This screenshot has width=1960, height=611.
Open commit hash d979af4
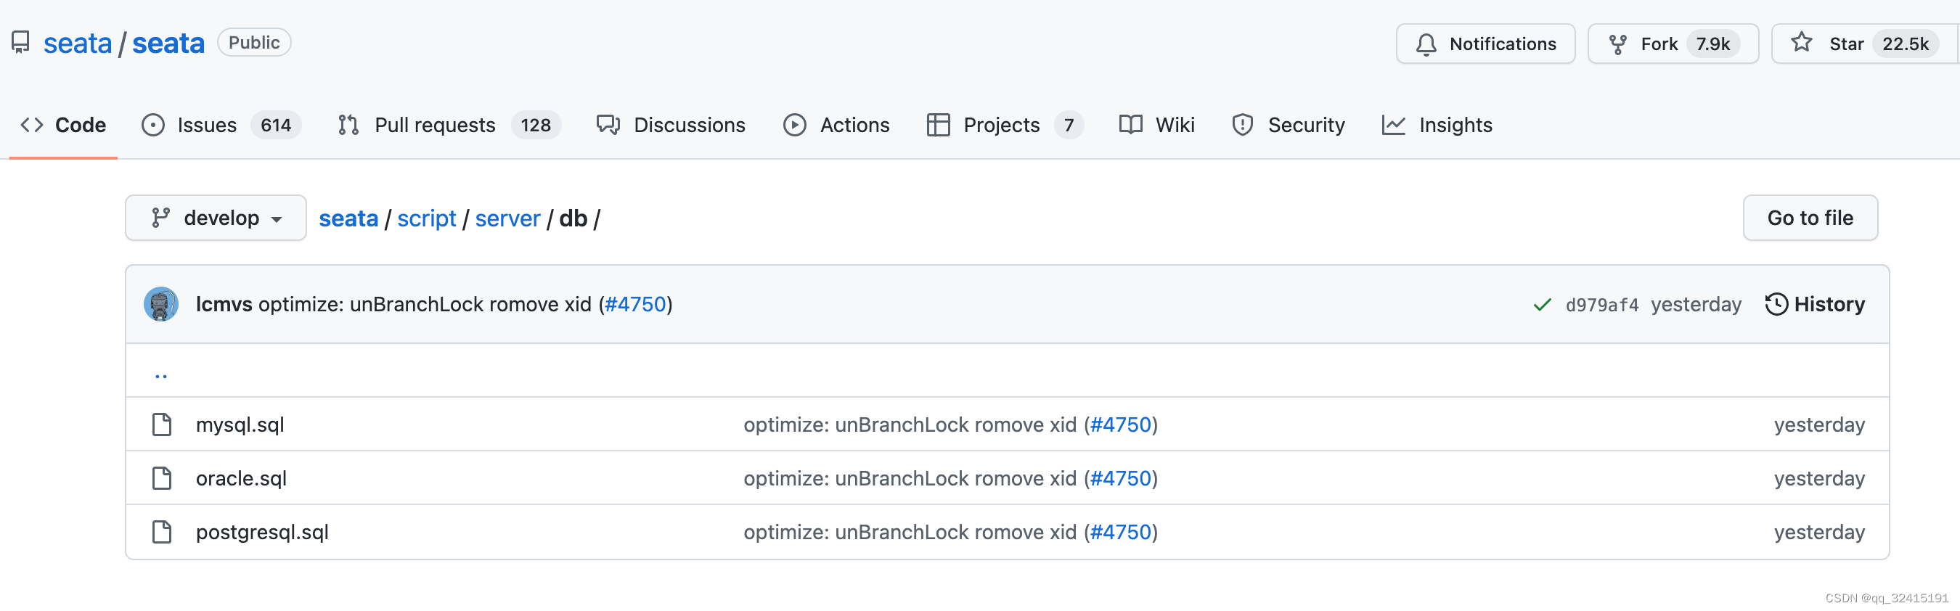coord(1601,305)
